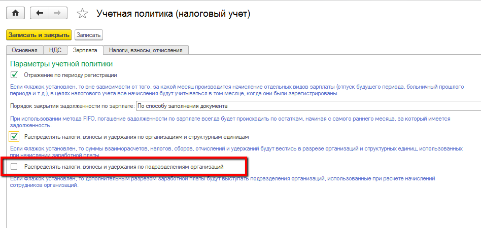This screenshot has width=481, height=228.
Task: Toggle checkbox for 'по организациям и структурным единицам'
Action: click(14, 136)
